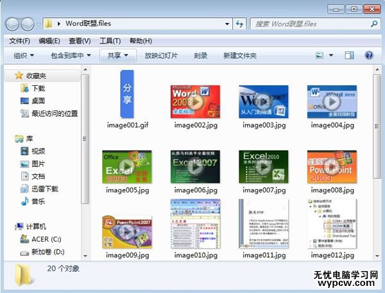
Task: Click the file list scrollbar thumb
Action: pos(377,126)
